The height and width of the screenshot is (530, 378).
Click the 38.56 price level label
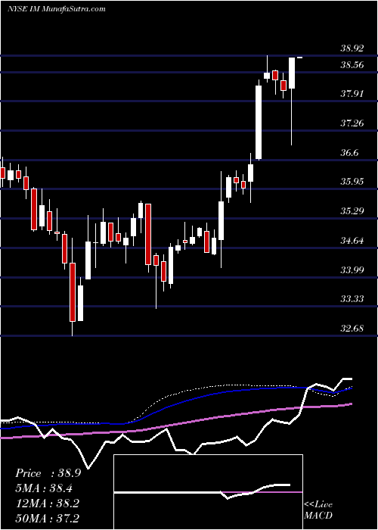point(352,65)
